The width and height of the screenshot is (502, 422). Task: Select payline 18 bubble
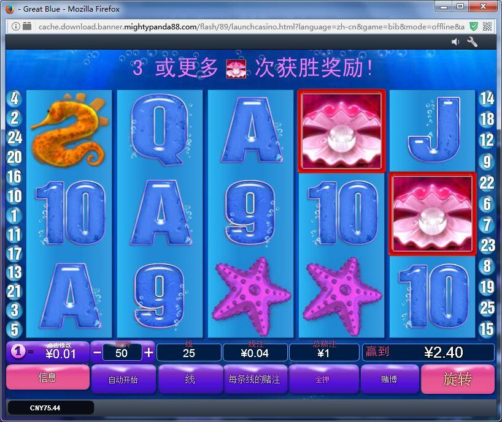coord(487,119)
